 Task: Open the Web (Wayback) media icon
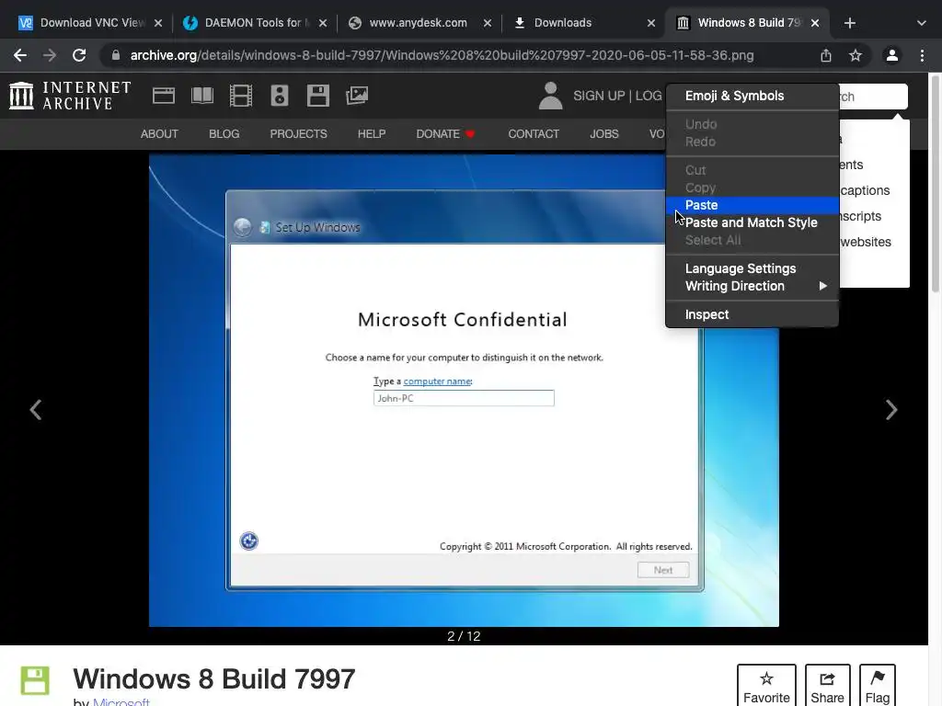(x=164, y=96)
